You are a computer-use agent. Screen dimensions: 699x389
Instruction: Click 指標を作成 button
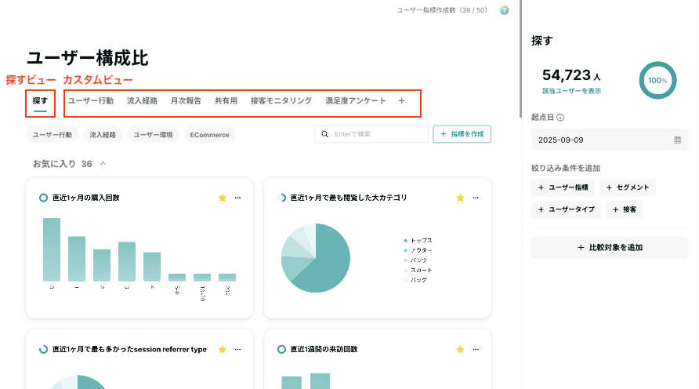462,134
